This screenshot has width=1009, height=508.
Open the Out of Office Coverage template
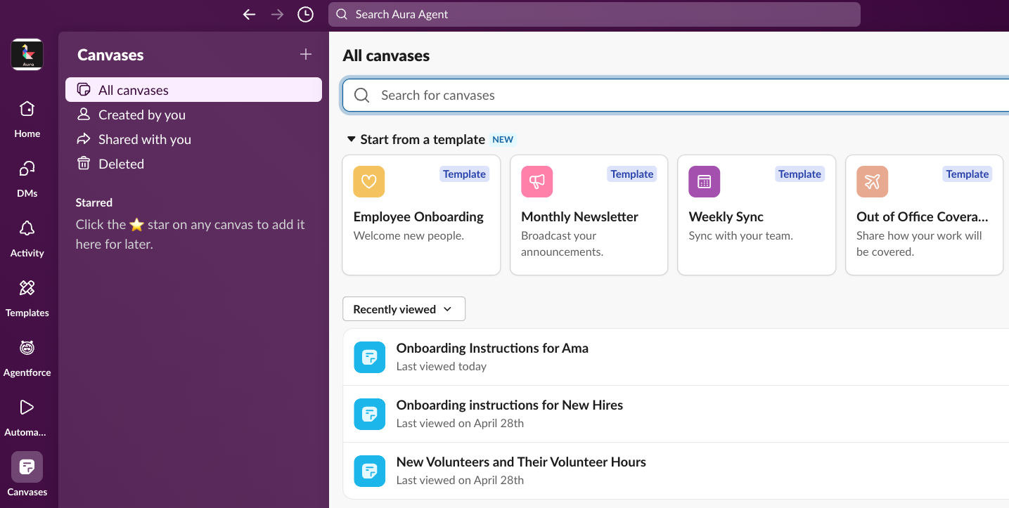tap(924, 215)
